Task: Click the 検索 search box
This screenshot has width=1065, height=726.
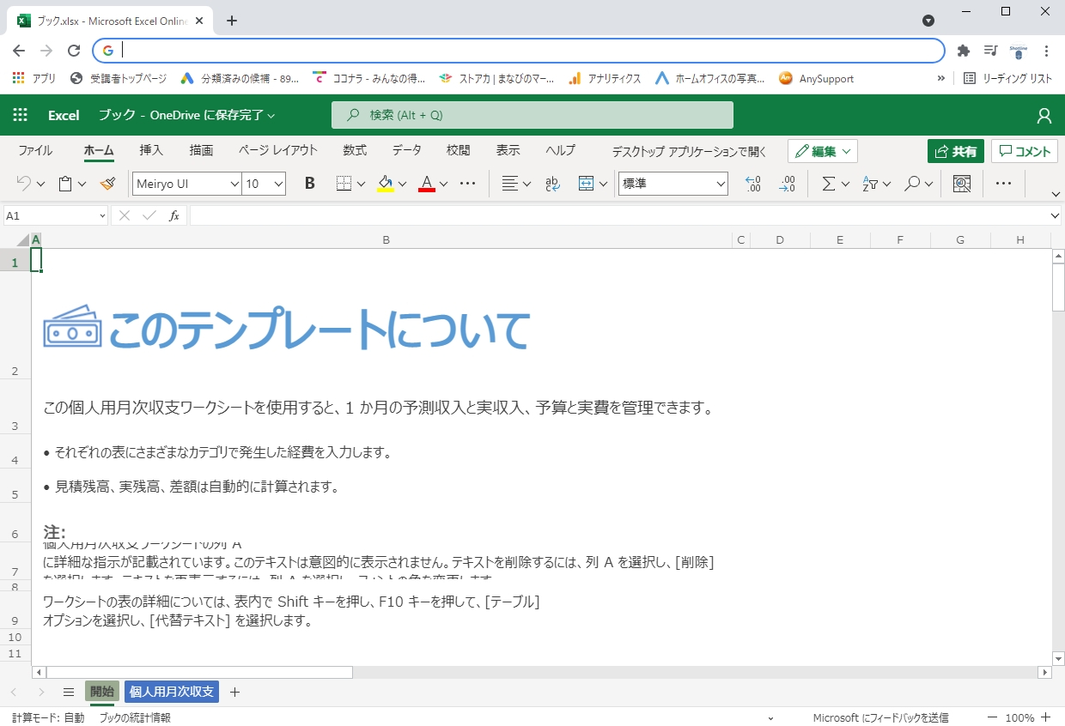Action: (x=532, y=115)
